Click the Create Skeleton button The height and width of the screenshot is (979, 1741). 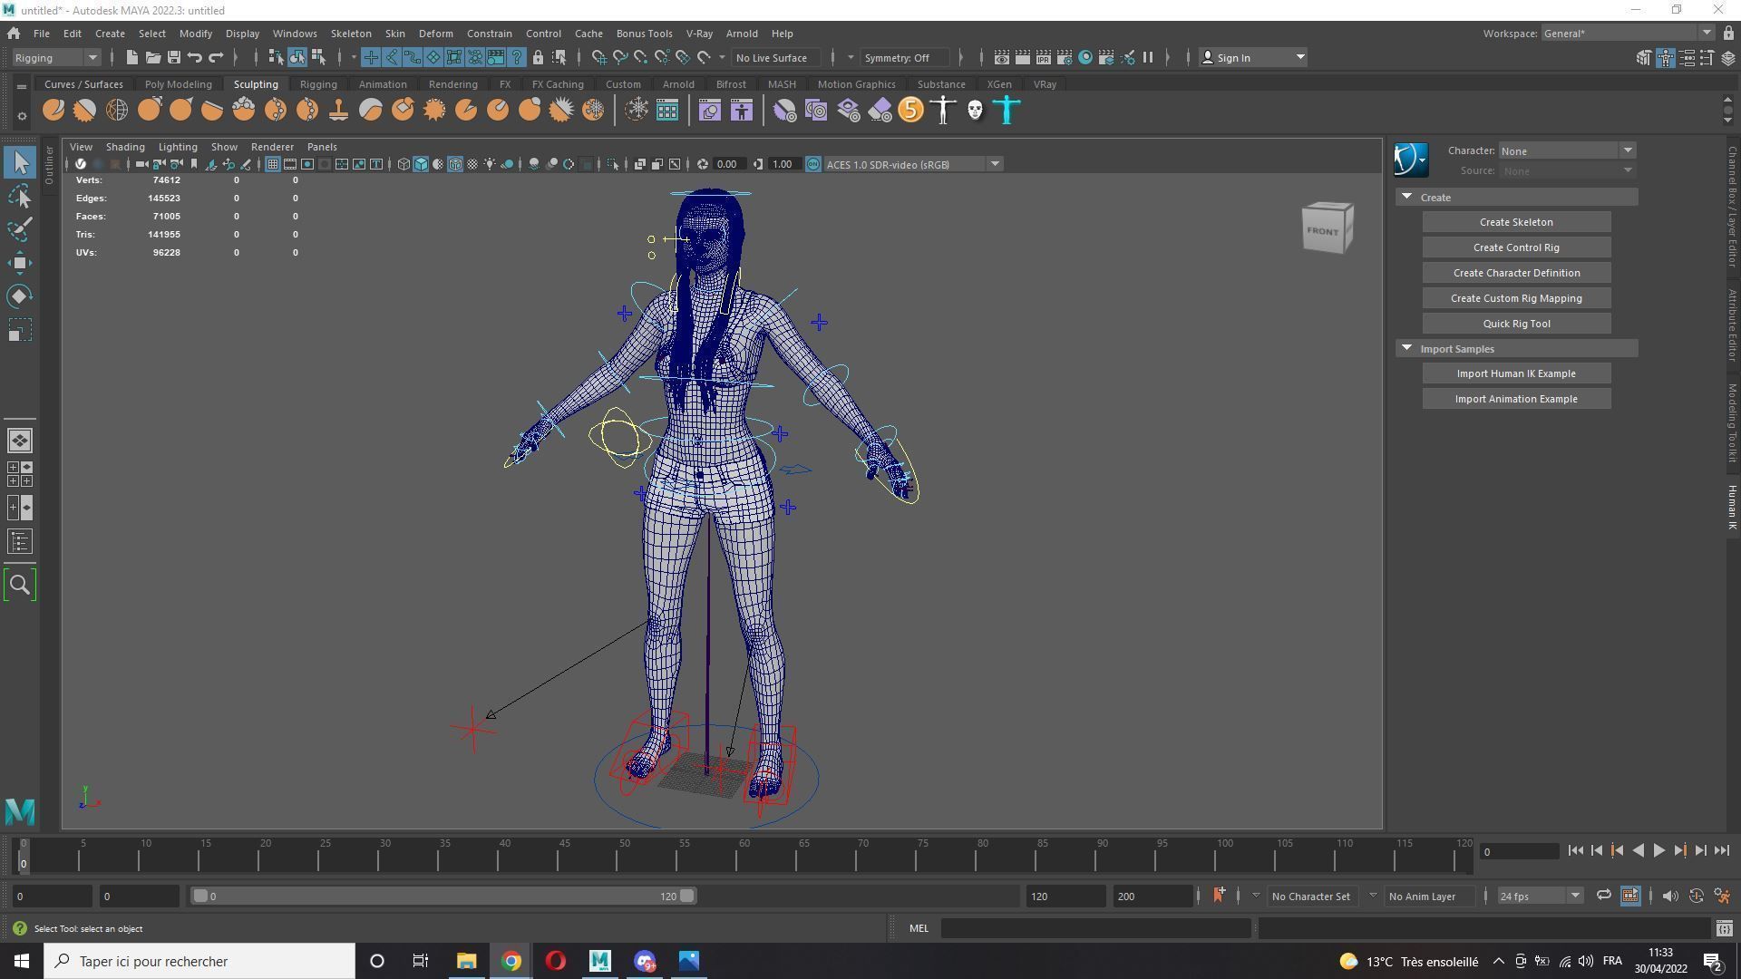point(1516,222)
